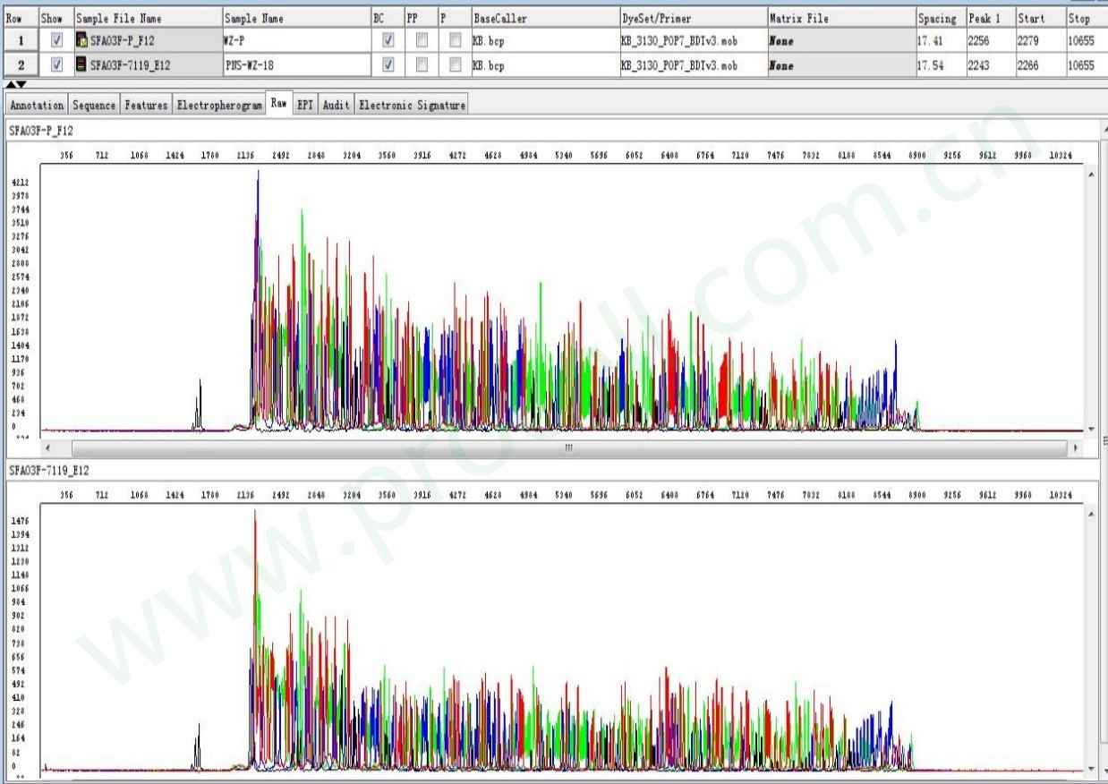
Task: Open the Electronic Signature tab
Action: 413,106
